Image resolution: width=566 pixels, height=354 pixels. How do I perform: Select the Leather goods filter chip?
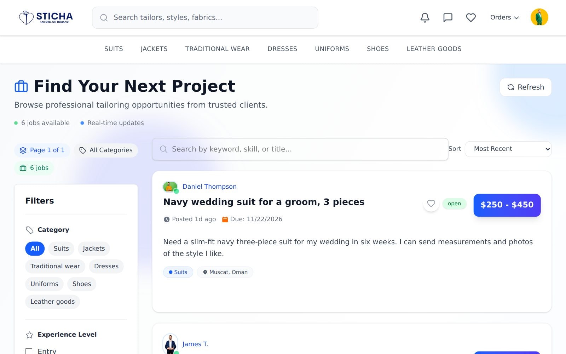(x=52, y=302)
